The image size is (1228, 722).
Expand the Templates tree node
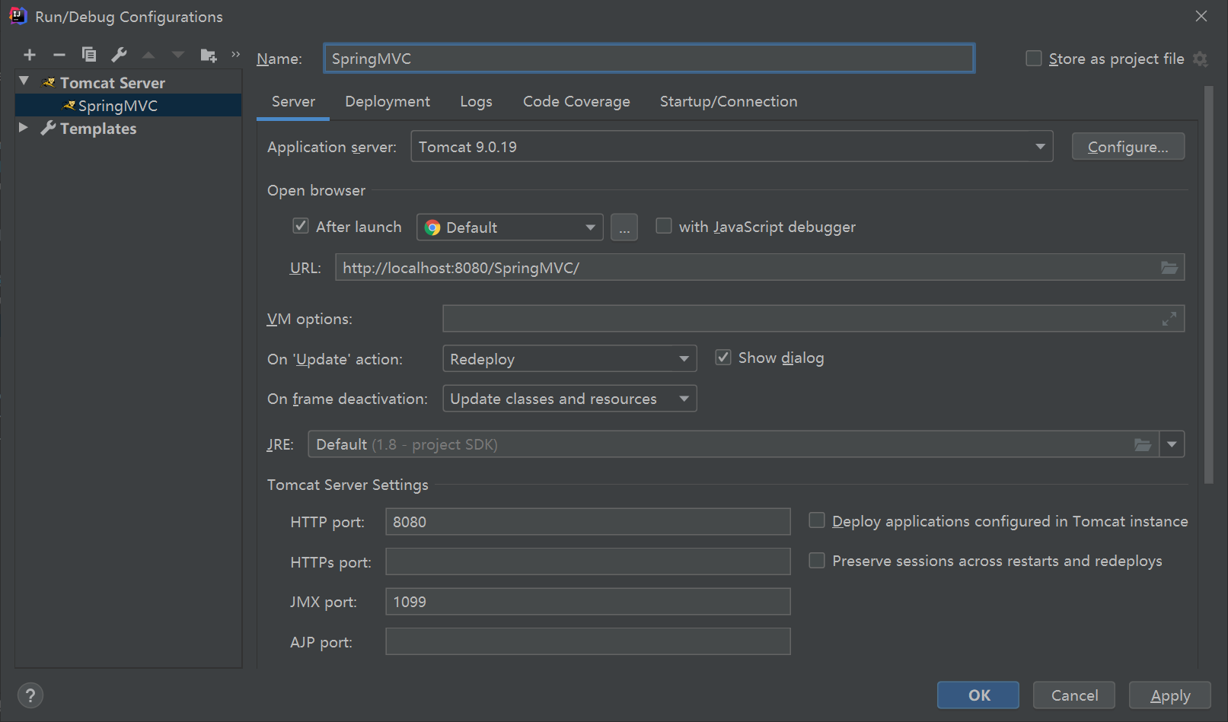pos(24,127)
